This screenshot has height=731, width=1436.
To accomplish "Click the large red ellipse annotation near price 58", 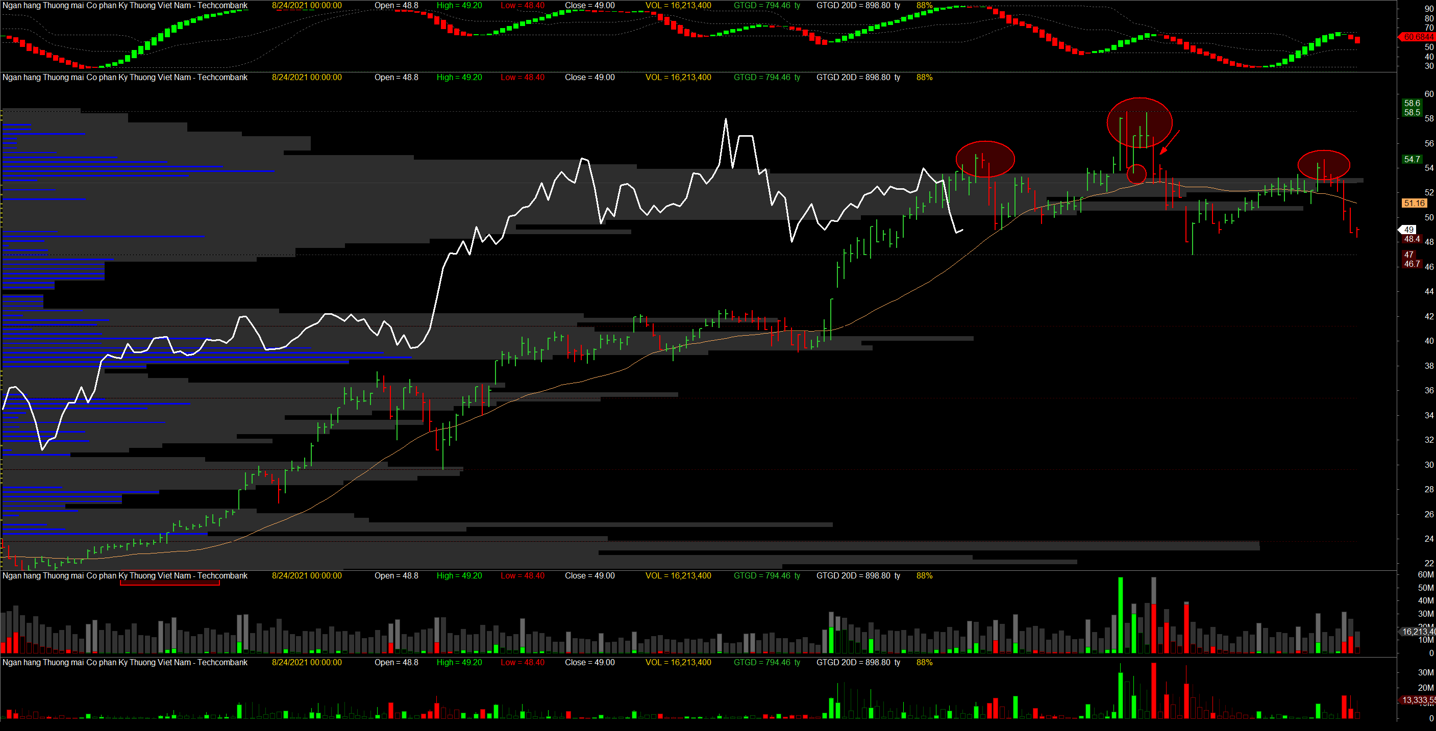I will tap(1140, 122).
